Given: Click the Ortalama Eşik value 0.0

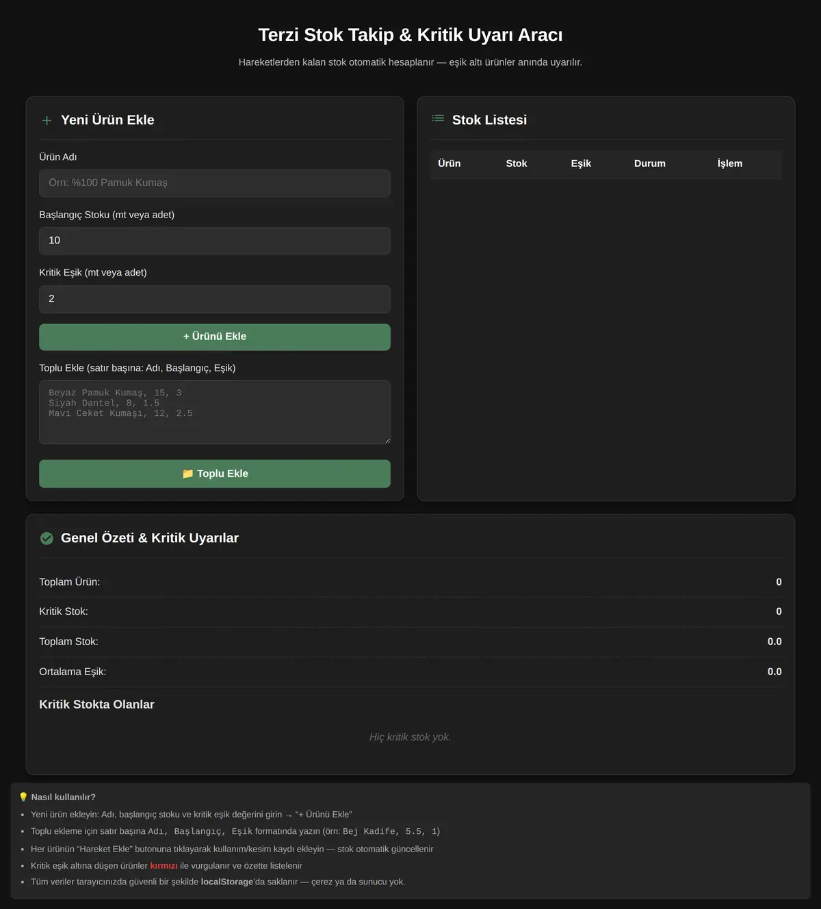Looking at the screenshot, I should [x=774, y=672].
